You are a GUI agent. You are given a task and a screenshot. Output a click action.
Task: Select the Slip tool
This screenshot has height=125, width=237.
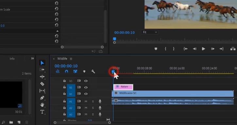(42, 91)
